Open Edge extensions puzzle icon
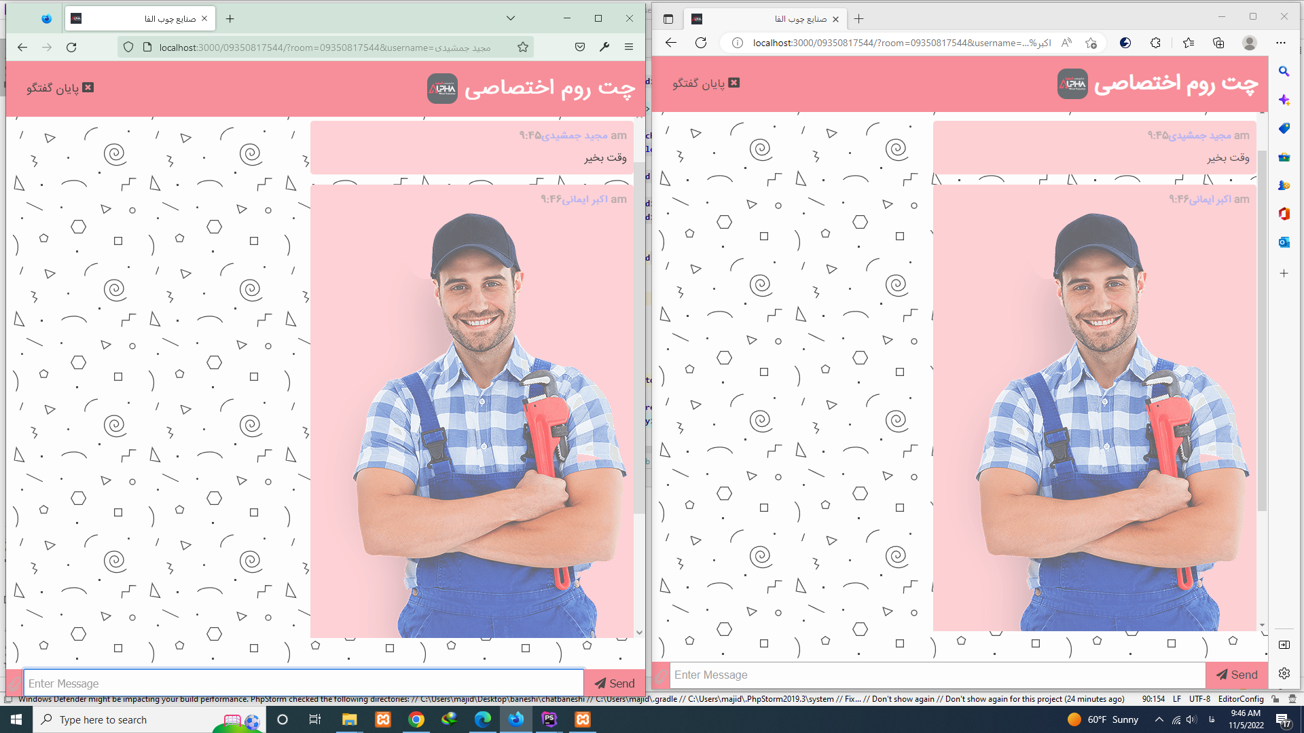This screenshot has width=1304, height=733. click(x=1155, y=43)
